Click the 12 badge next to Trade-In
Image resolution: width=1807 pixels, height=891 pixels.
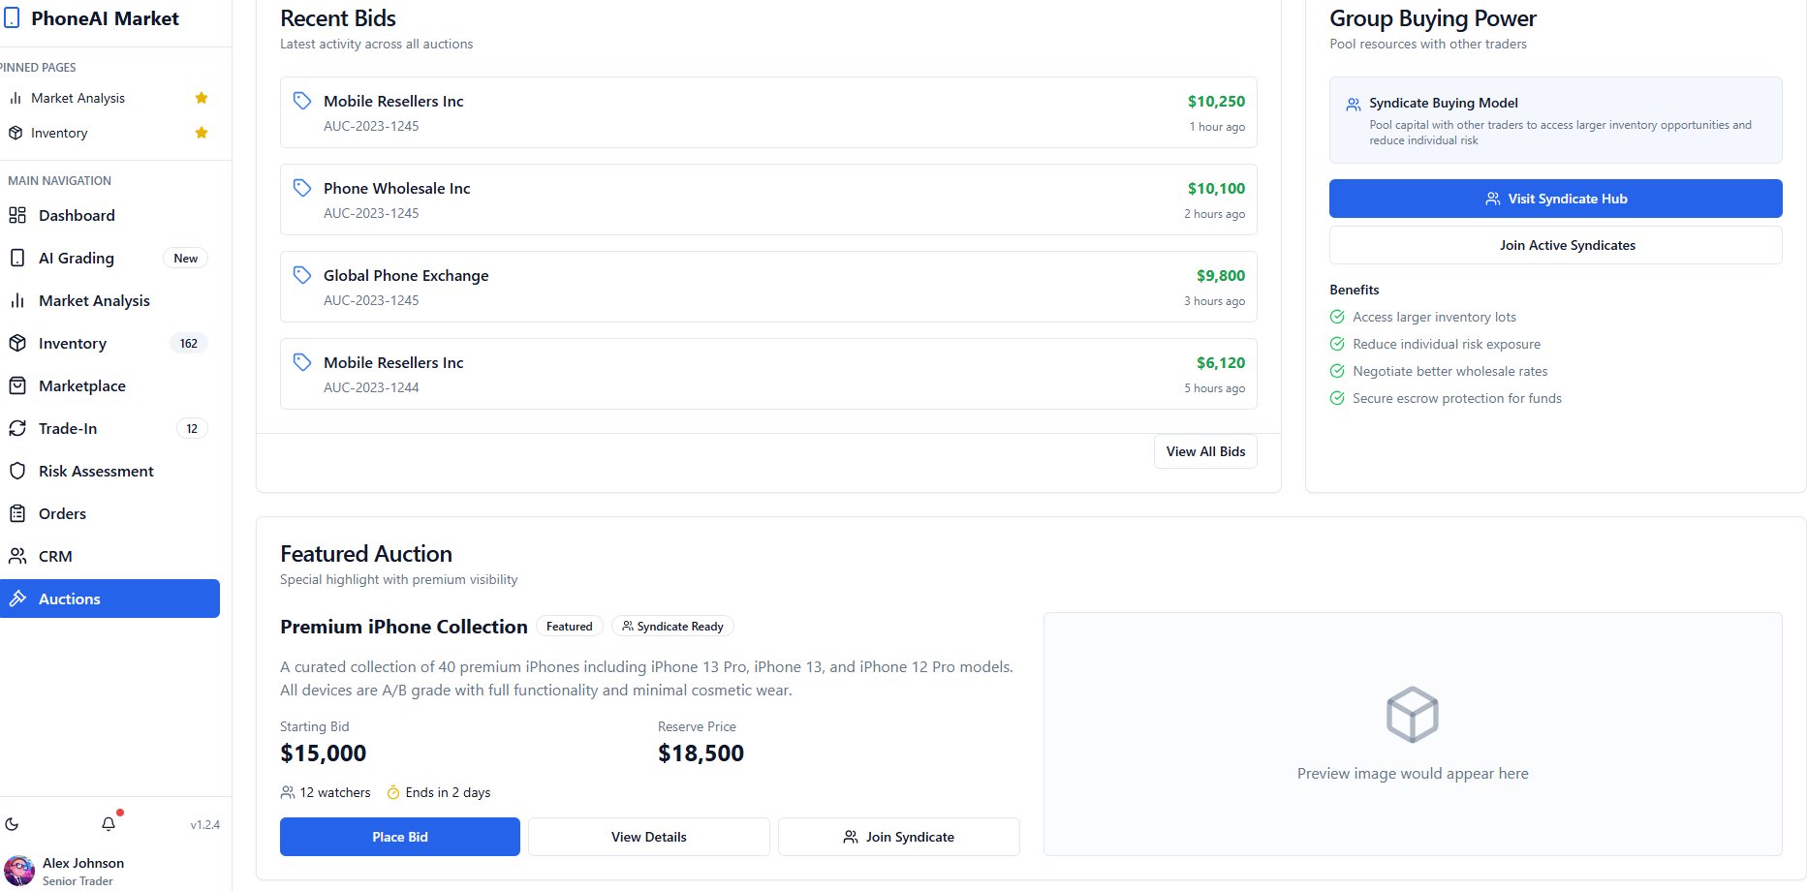192,428
